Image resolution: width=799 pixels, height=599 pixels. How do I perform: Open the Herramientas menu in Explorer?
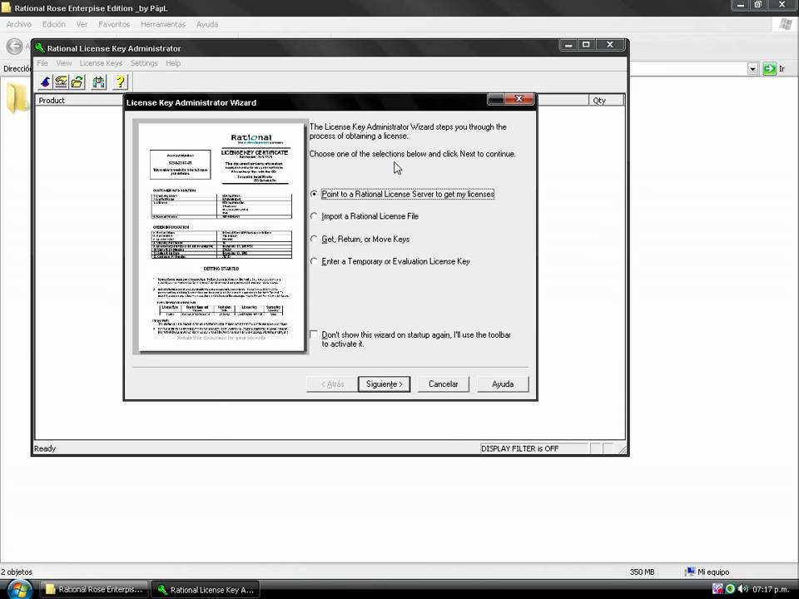pyautogui.click(x=163, y=24)
